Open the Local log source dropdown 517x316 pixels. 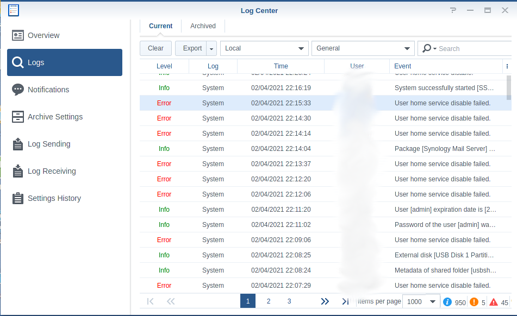tap(264, 48)
